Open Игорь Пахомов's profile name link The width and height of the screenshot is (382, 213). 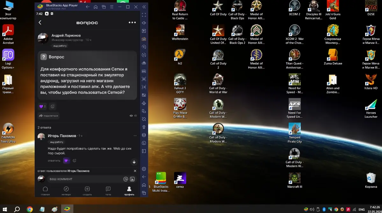pyautogui.click(x=62, y=136)
